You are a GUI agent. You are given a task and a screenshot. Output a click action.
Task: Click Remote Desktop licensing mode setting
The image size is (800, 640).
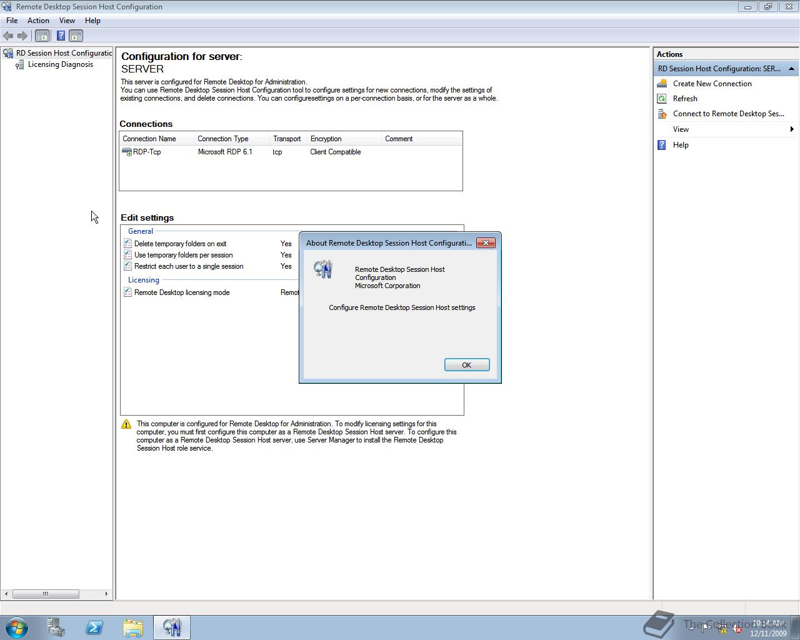[x=182, y=292]
